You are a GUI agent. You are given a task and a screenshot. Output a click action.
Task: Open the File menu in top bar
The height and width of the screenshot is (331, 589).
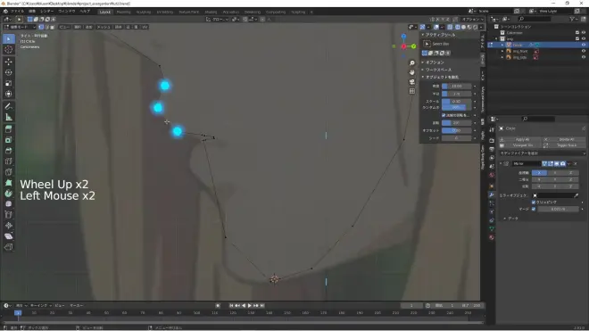(17, 12)
